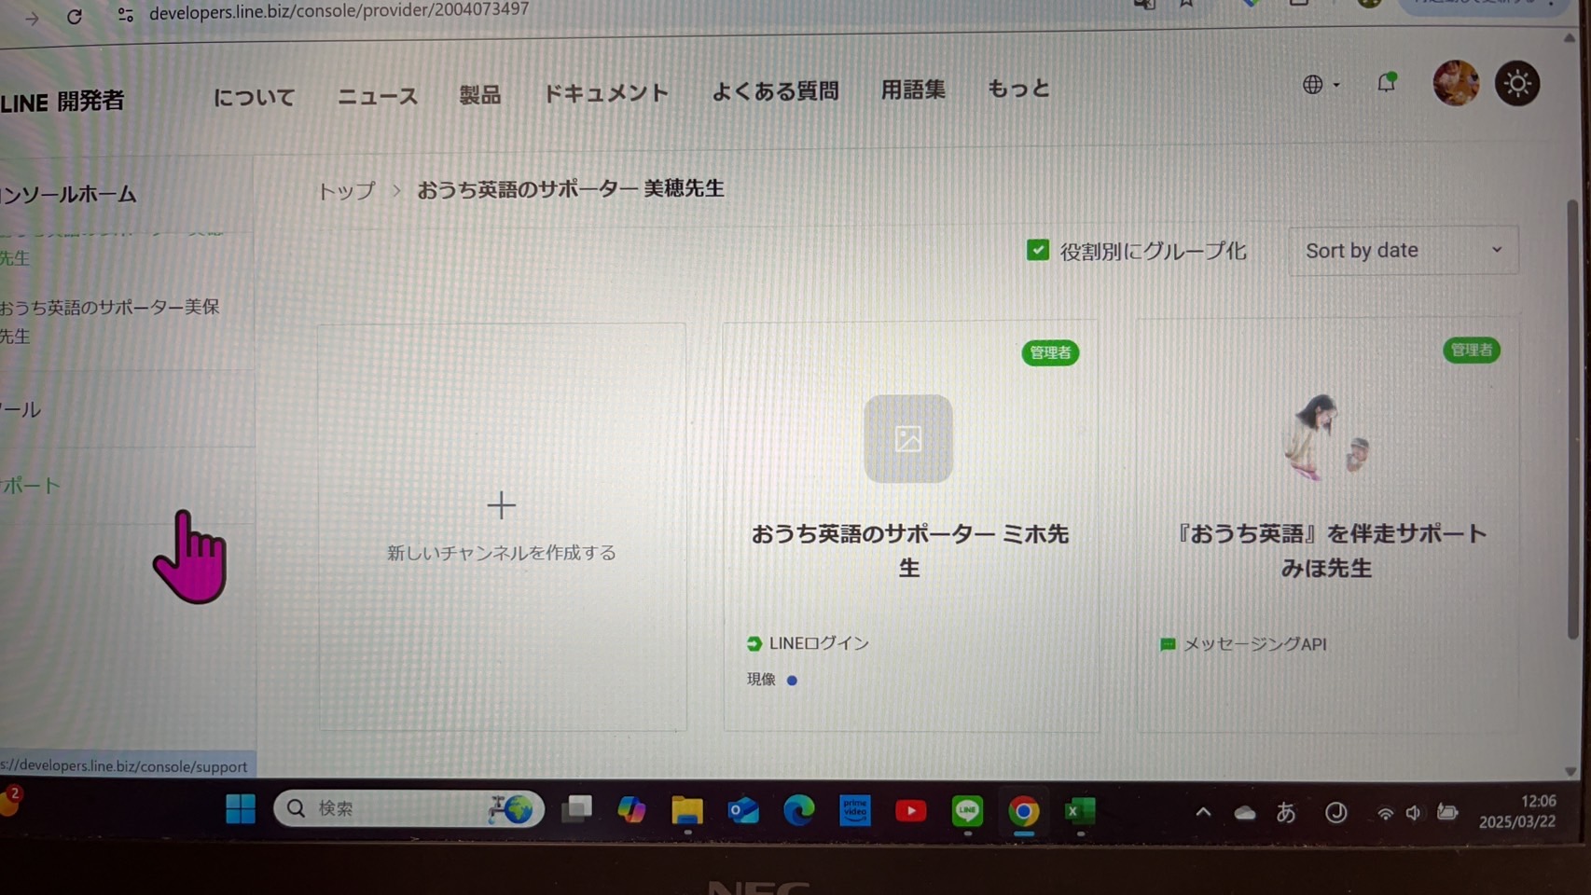The height and width of the screenshot is (895, 1591).
Task: Go to コンソールホーム in sidebar
Action: tap(68, 195)
